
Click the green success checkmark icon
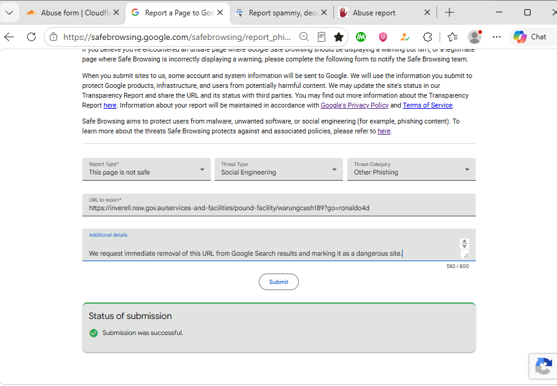point(94,333)
